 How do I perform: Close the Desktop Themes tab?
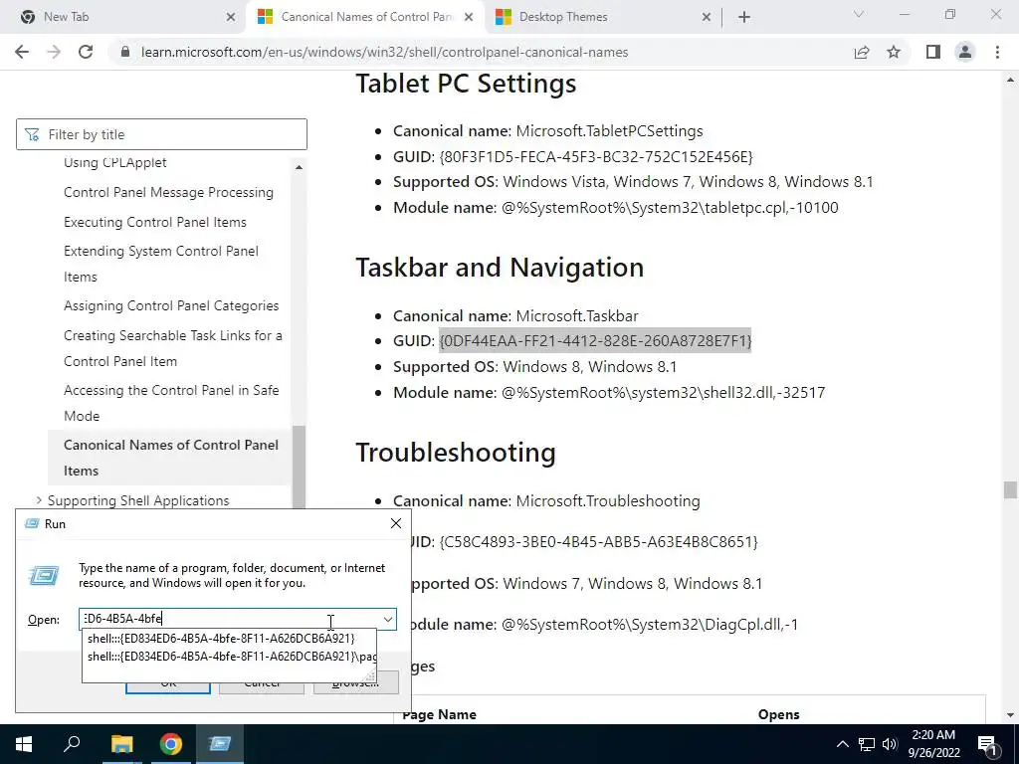(x=707, y=18)
